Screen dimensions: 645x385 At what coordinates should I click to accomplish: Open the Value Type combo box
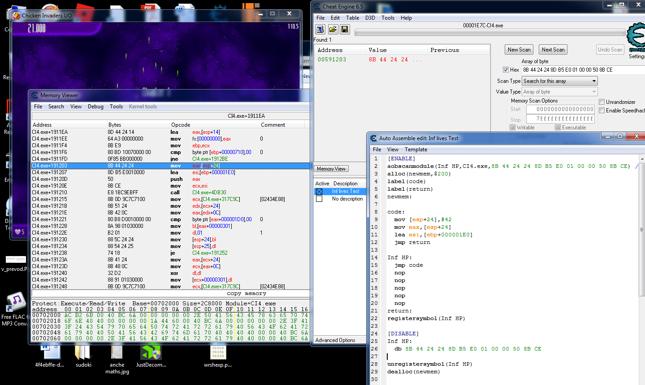point(560,92)
